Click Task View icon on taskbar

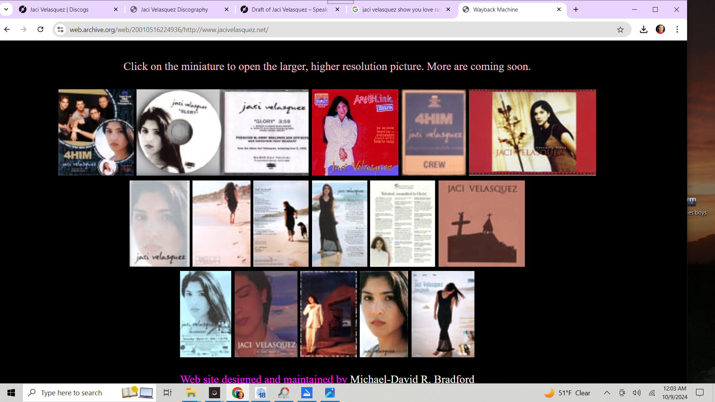coord(168,393)
